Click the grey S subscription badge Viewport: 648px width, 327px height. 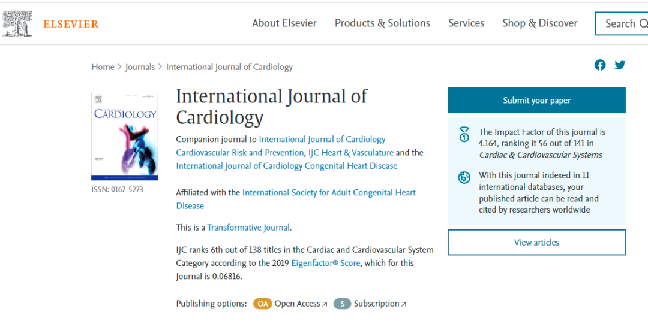342,304
